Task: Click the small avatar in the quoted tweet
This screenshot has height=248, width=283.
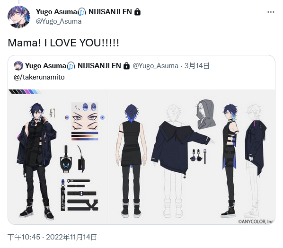Action: [x=18, y=66]
